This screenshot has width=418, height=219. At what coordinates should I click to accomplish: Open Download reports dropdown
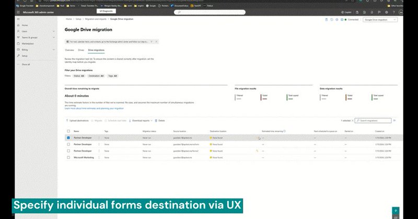tap(141, 121)
